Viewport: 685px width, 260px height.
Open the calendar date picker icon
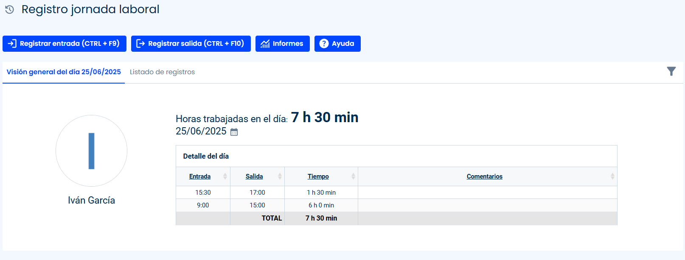[234, 132]
